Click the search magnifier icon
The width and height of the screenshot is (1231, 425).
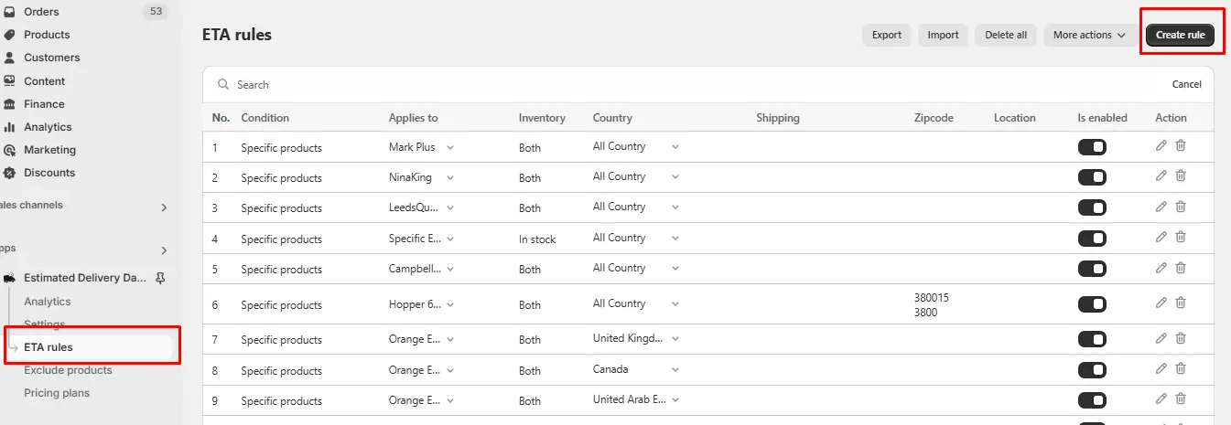coord(222,84)
